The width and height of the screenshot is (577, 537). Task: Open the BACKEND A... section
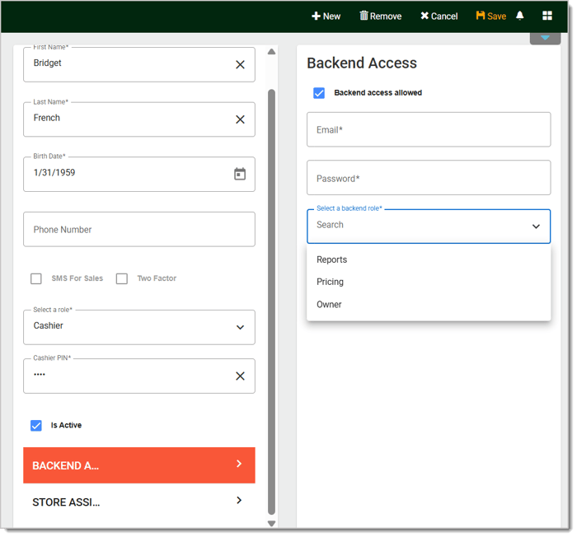coord(139,465)
